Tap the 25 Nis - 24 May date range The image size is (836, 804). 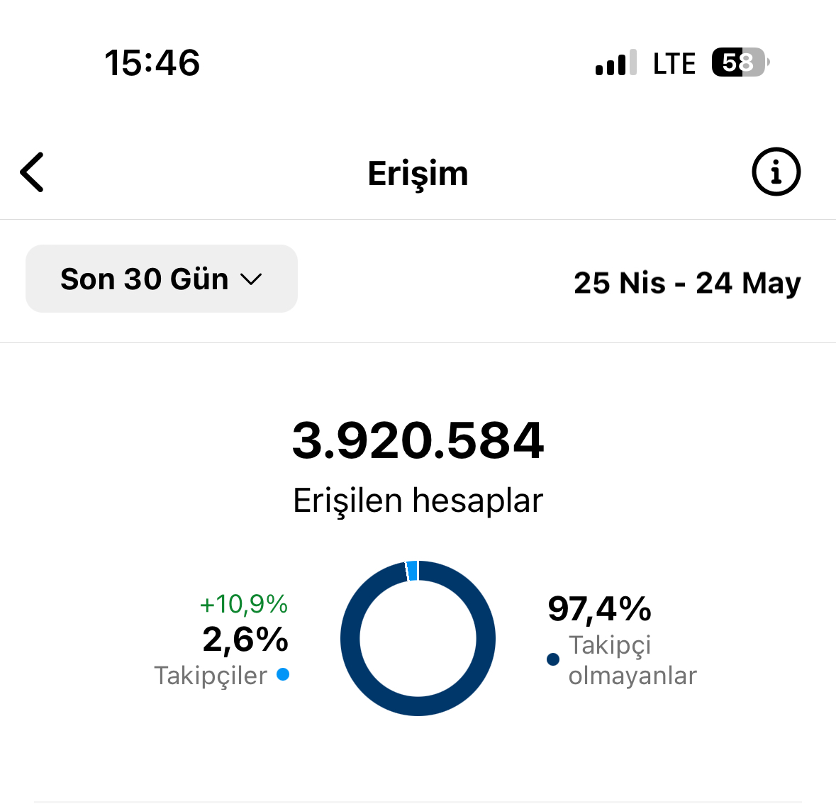pyautogui.click(x=687, y=283)
